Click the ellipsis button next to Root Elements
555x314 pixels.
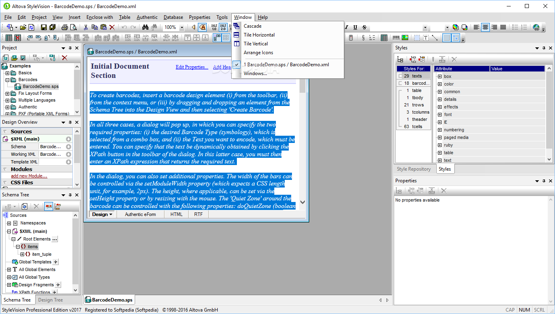point(55,239)
